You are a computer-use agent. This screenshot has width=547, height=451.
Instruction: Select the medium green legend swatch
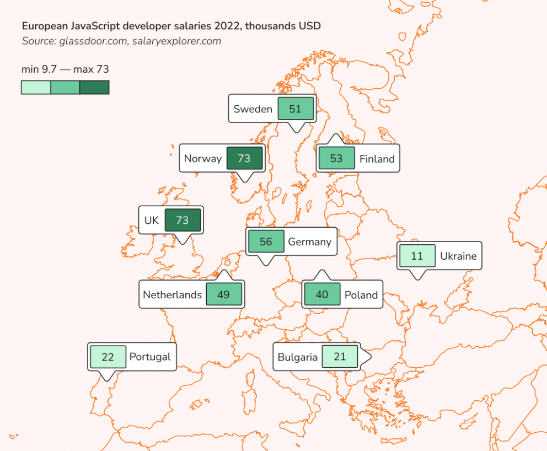(x=65, y=87)
